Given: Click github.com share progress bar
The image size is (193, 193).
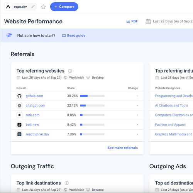Looking at the screenshot, I should pos(92,96).
